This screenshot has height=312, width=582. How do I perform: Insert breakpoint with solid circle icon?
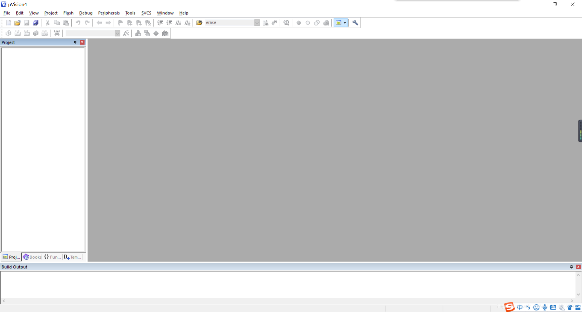[299, 23]
